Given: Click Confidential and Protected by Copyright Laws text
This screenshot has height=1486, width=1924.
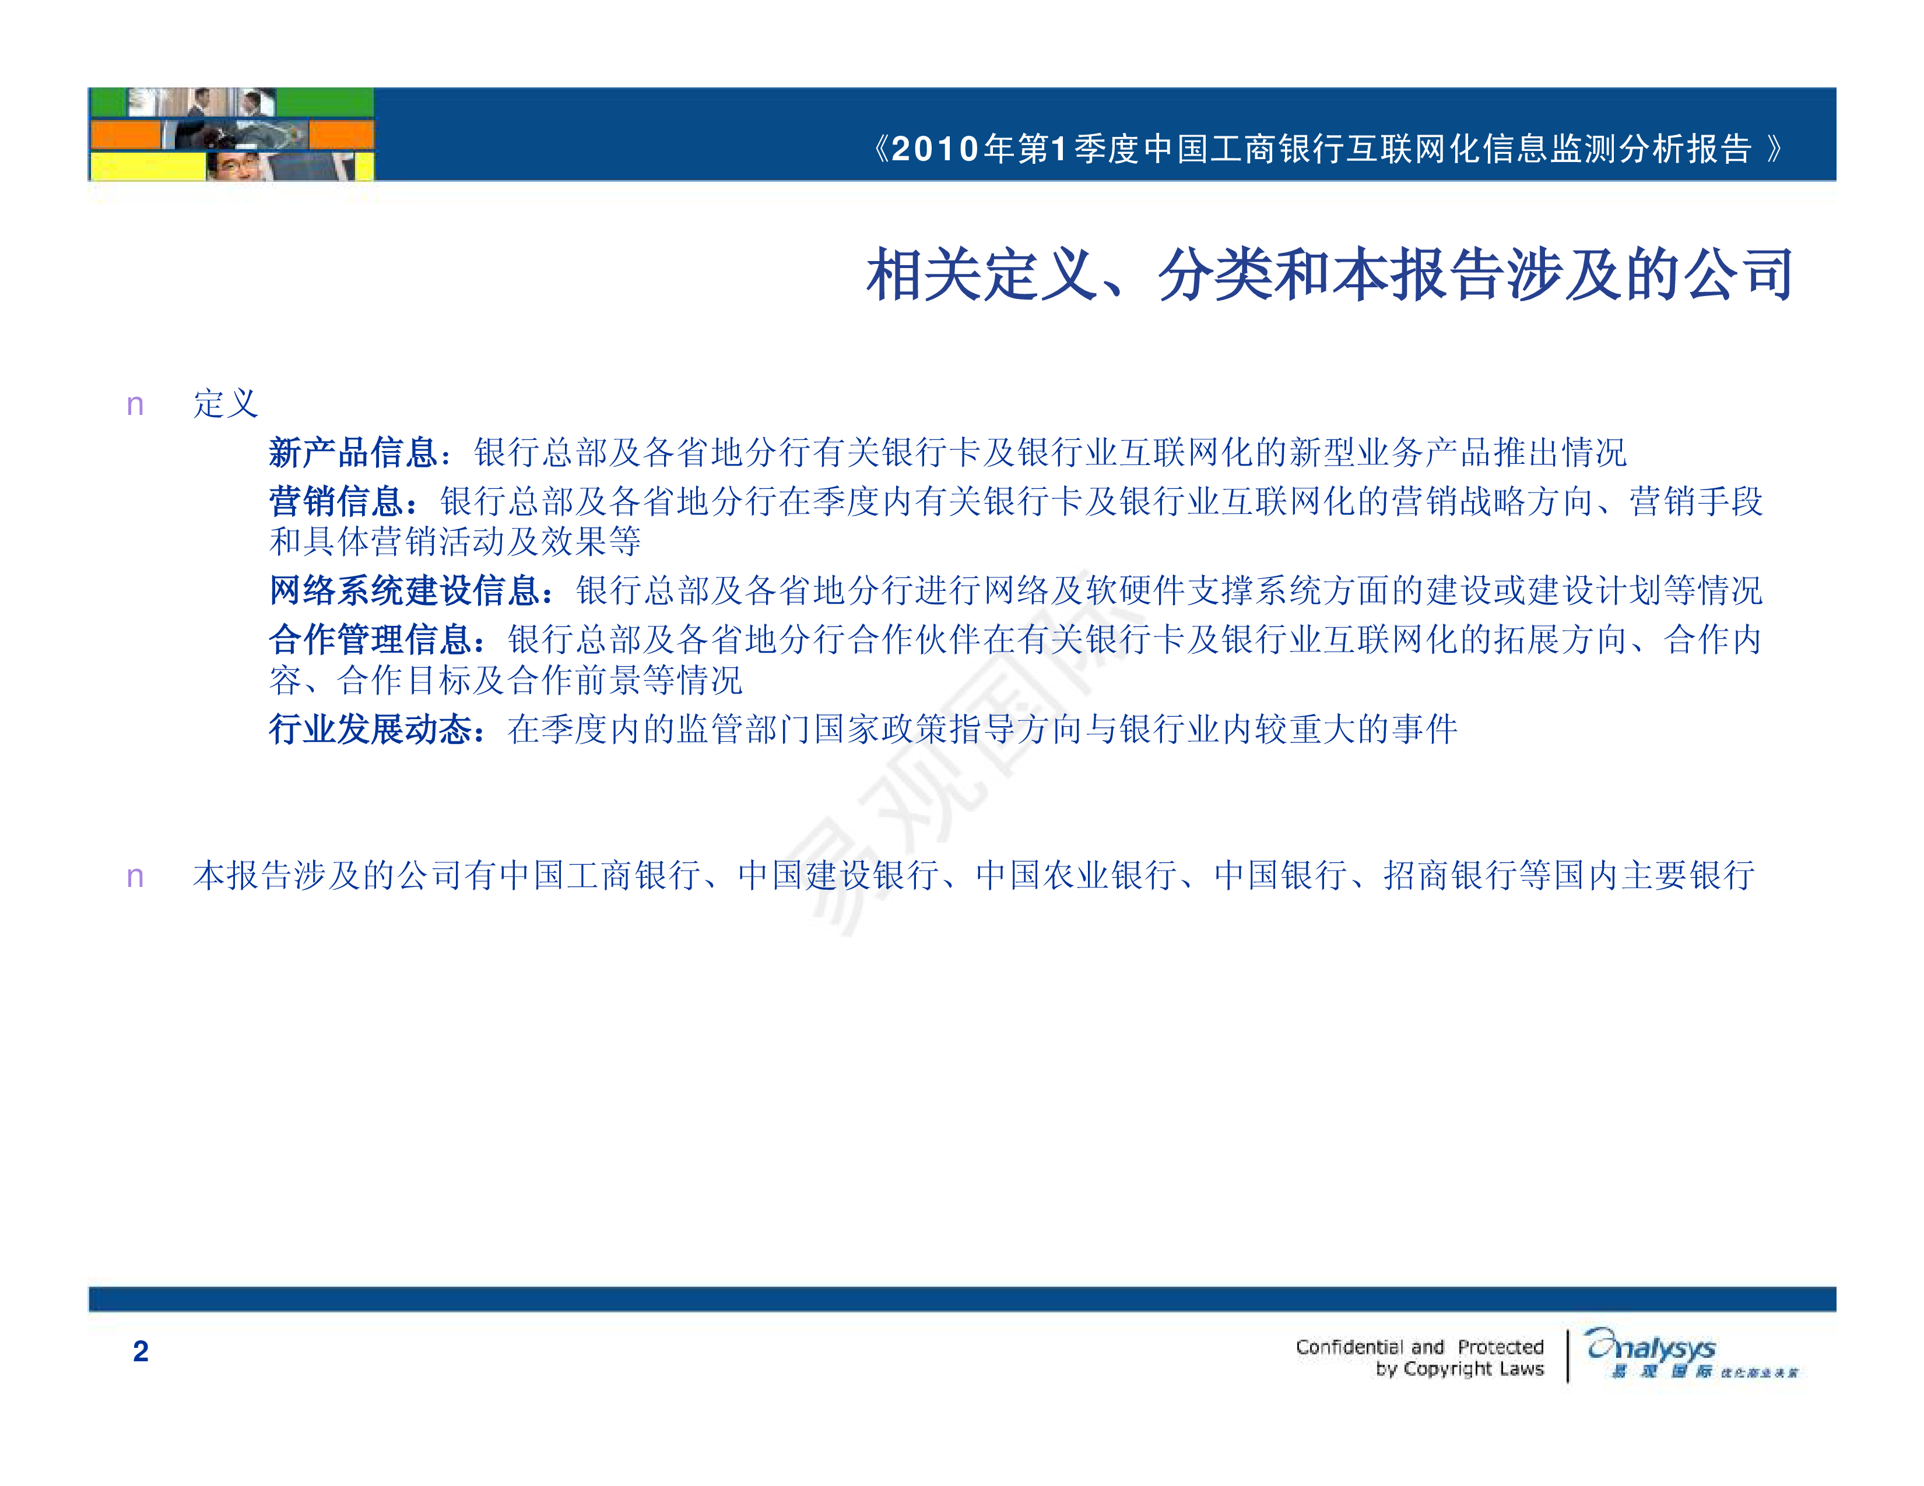Looking at the screenshot, I should [x=1420, y=1357].
